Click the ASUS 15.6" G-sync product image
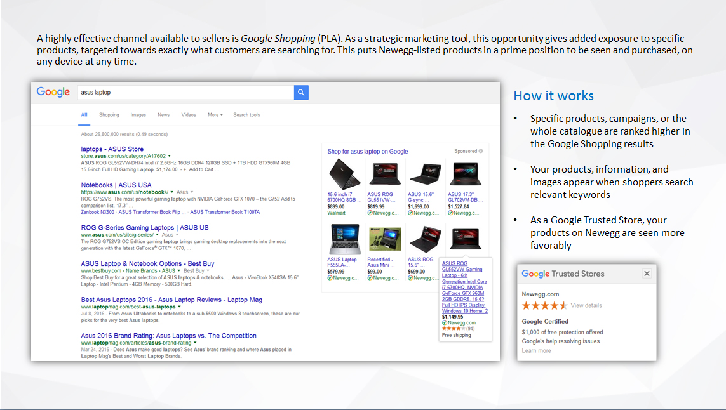 coord(424,174)
